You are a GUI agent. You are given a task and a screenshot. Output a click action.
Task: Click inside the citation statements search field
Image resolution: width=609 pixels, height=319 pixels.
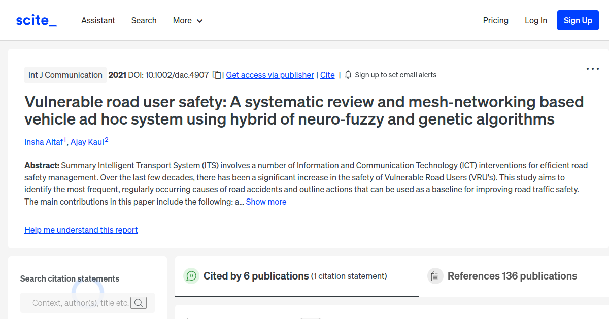(81, 302)
